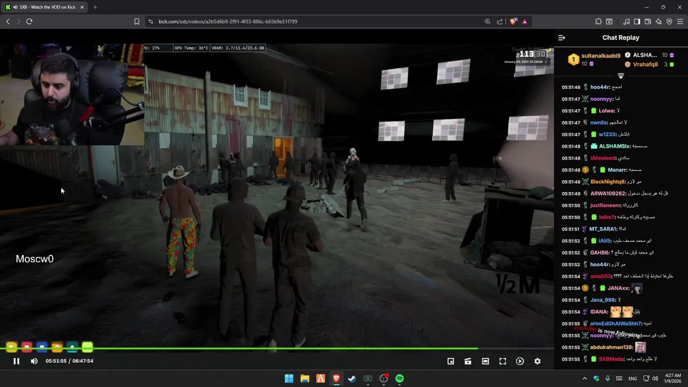Screen dimensions: 688x387
Task: Click the IDANA chat emote message
Action: tap(622, 312)
